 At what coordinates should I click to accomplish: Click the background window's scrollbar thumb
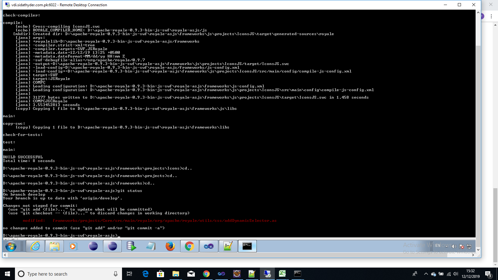pos(496,226)
